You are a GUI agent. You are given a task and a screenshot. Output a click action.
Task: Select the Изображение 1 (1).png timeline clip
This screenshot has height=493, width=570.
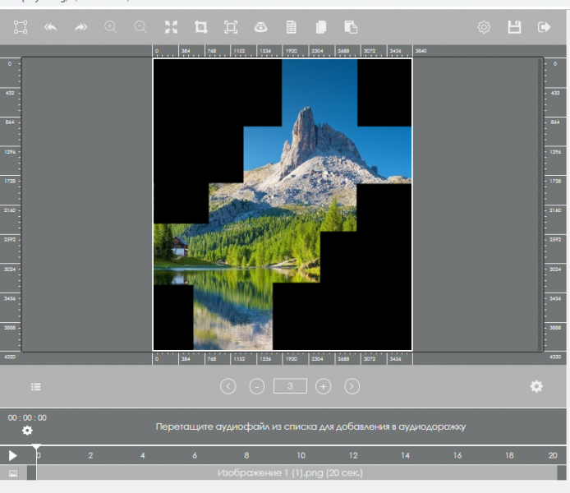(x=290, y=473)
